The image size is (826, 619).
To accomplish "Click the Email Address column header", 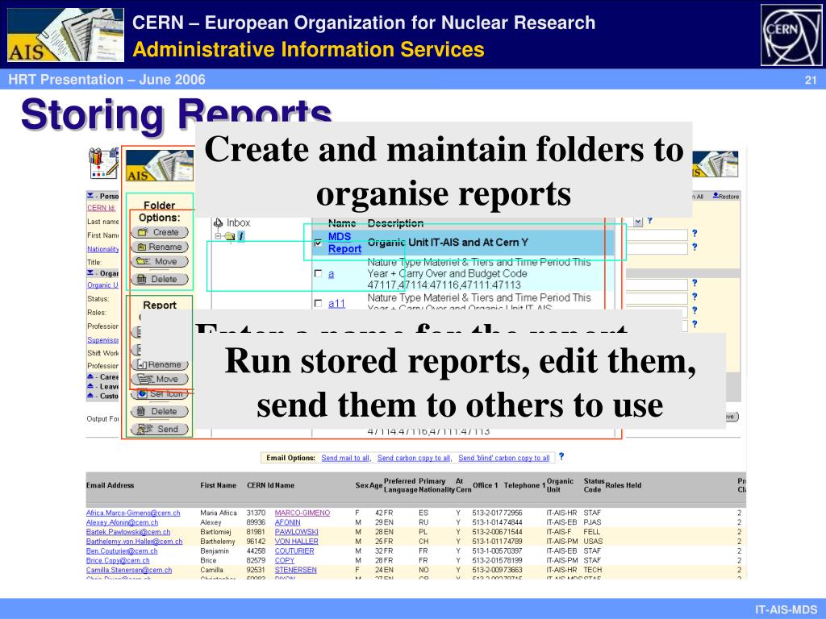I will tap(110, 485).
